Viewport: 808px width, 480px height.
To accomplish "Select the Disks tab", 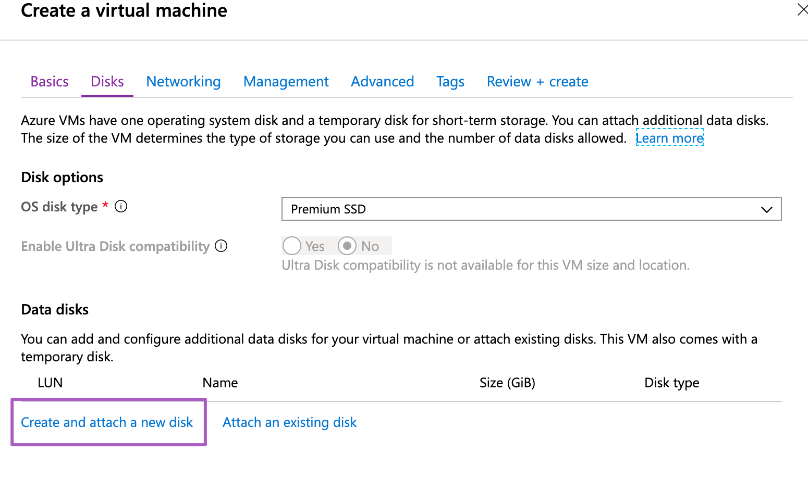I will (x=107, y=82).
